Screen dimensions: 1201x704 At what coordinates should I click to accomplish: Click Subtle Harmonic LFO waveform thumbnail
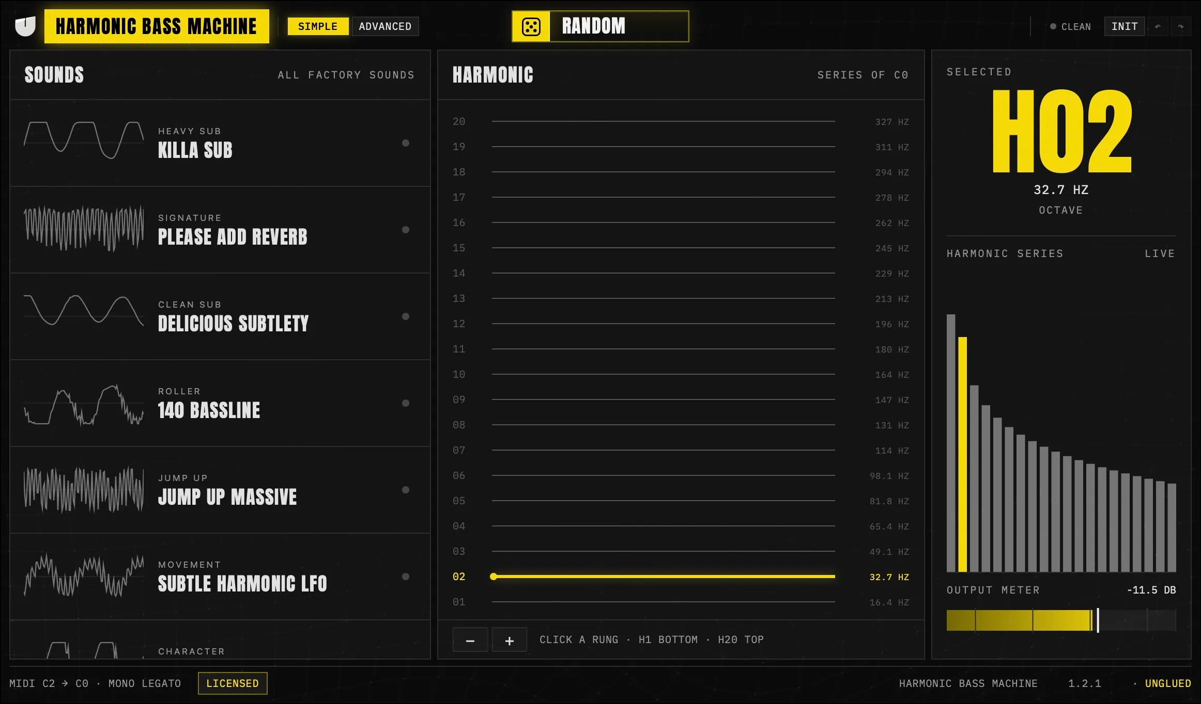(x=84, y=575)
